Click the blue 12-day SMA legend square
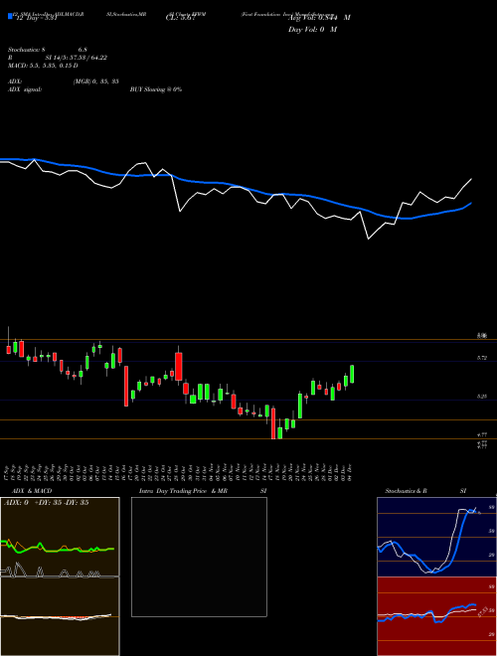497x656 pixels. coord(10,16)
